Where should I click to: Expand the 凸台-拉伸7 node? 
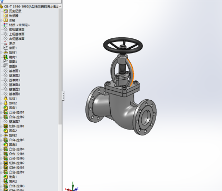click(x=1, y=172)
